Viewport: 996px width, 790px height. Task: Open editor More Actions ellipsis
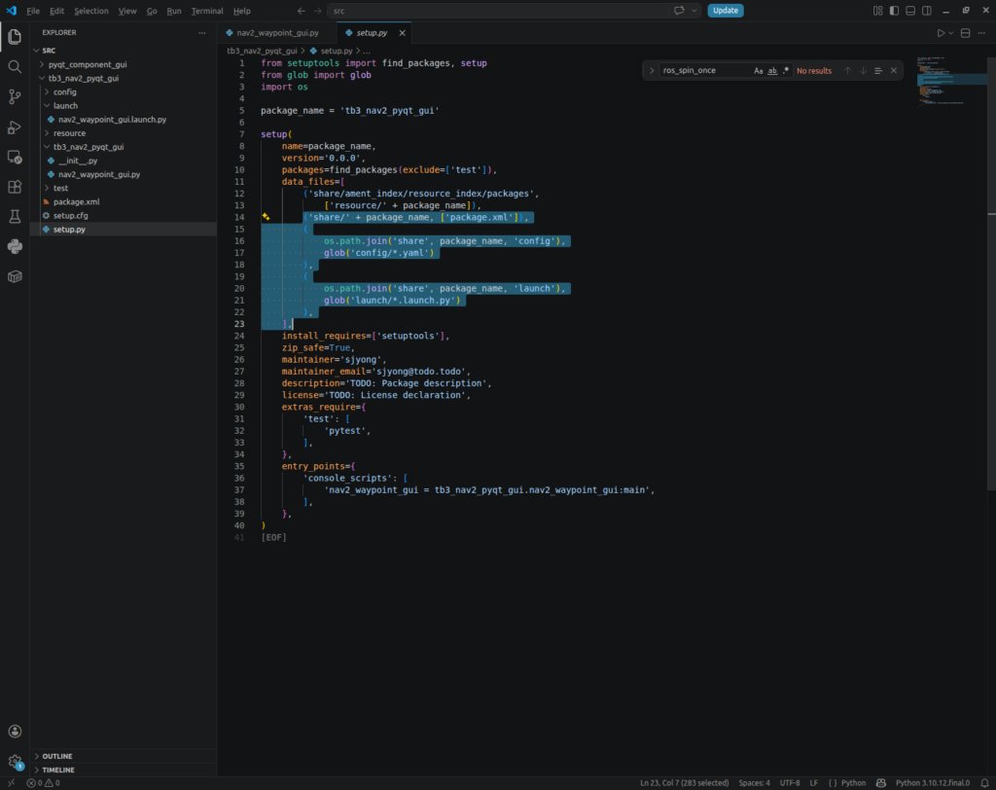981,33
